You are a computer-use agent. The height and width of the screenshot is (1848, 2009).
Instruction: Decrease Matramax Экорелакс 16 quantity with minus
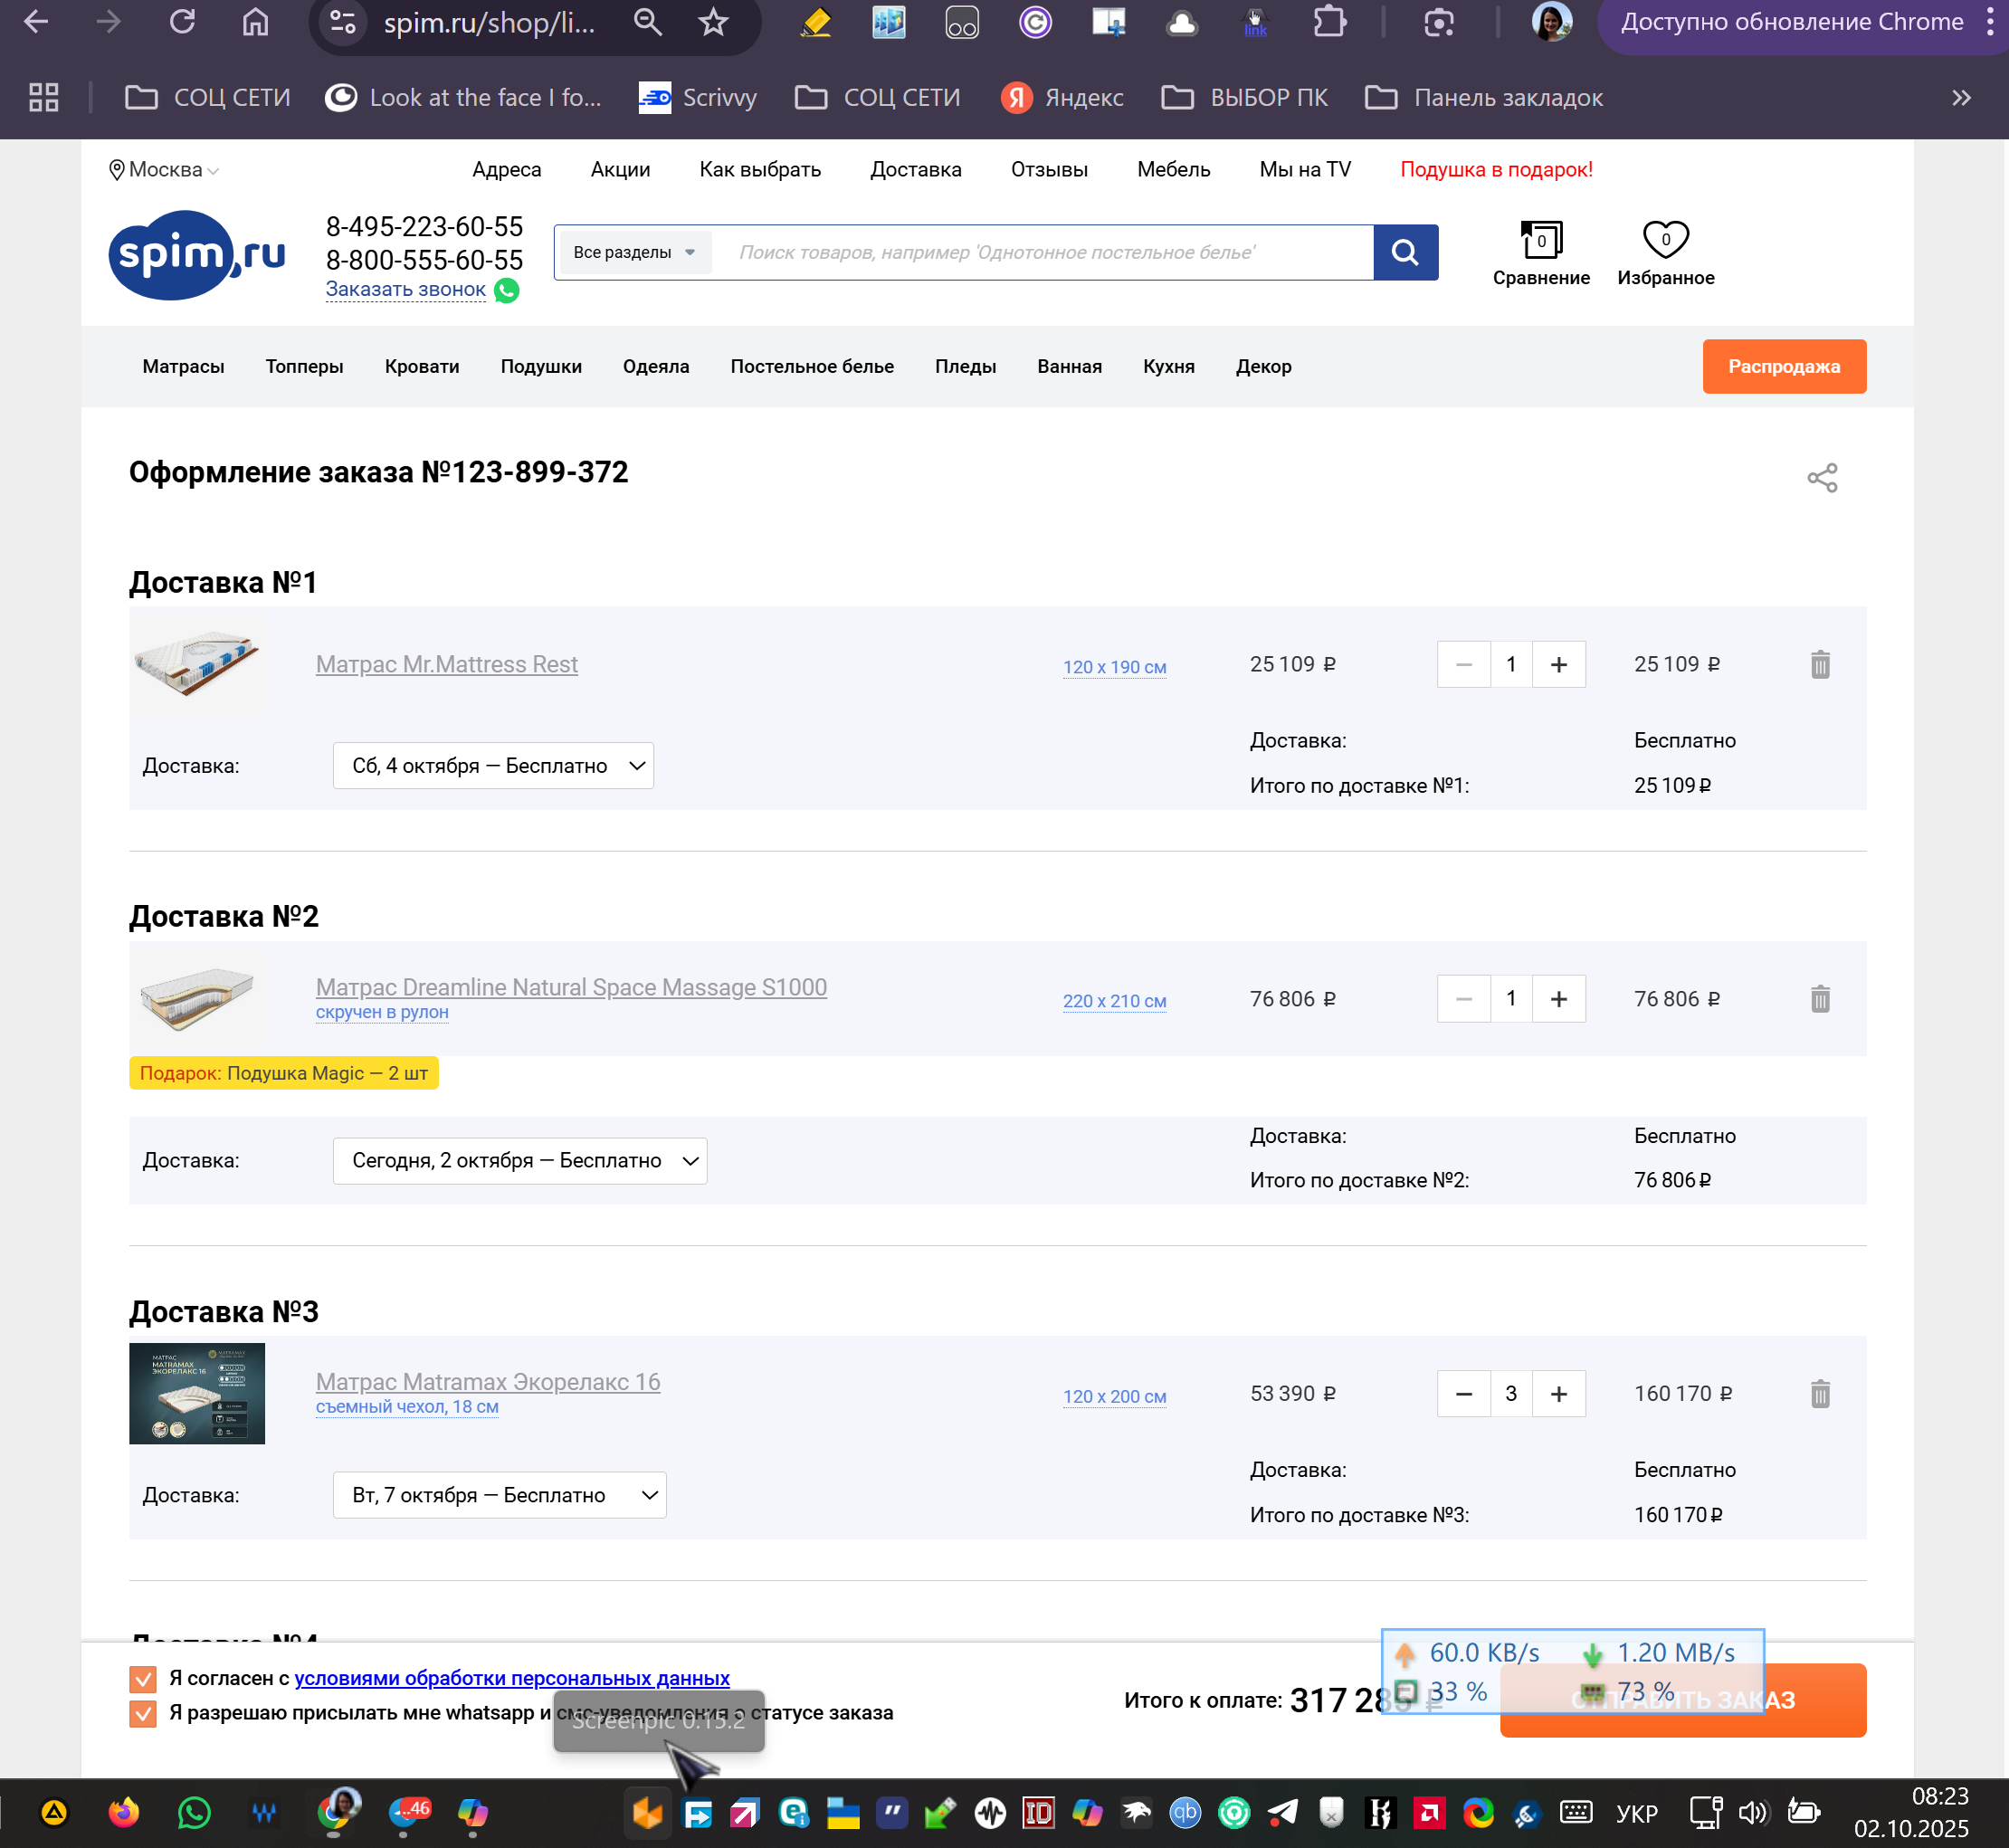click(x=1463, y=1394)
